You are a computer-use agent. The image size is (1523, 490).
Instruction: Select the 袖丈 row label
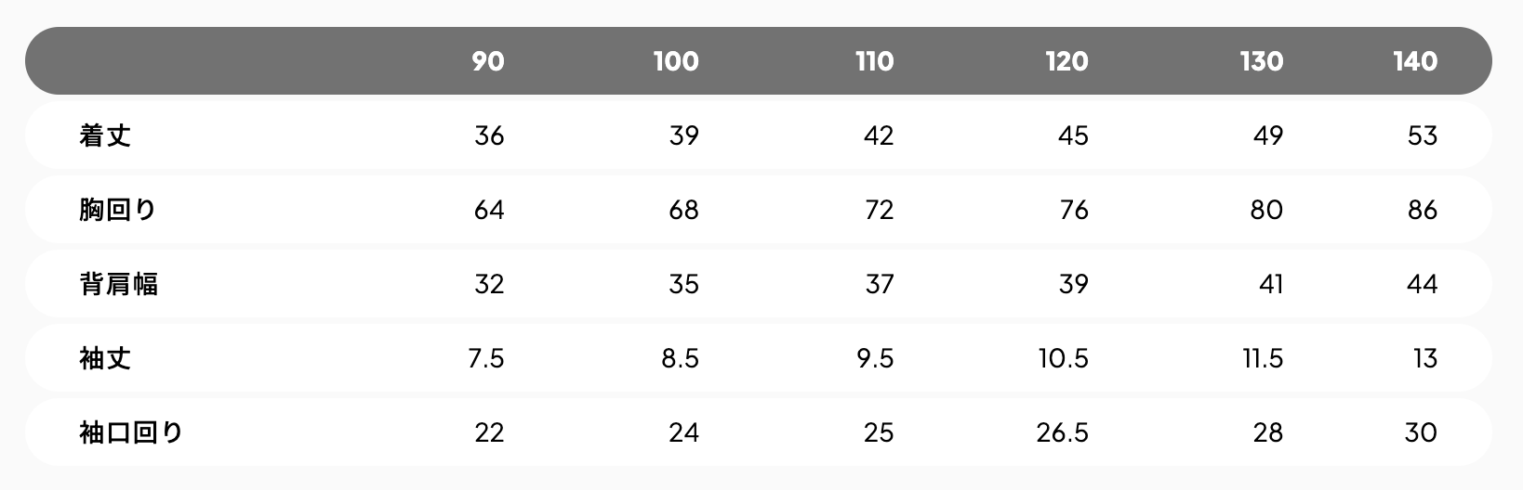[x=105, y=358]
